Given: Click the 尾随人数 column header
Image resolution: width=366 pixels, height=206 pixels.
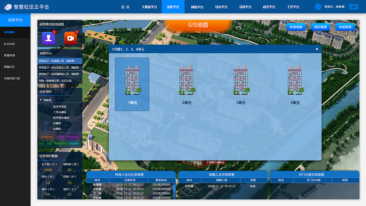Looking at the screenshot, I should [x=222, y=180].
